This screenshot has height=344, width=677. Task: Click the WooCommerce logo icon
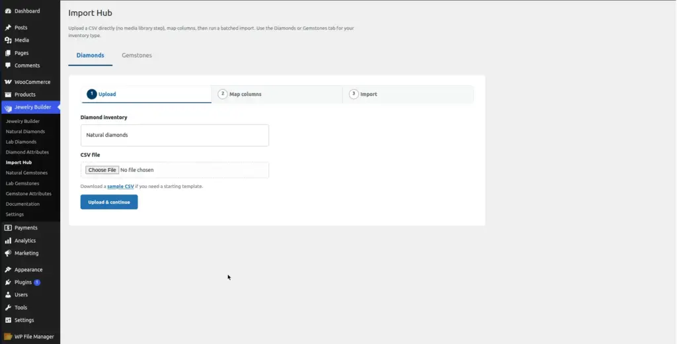pyautogui.click(x=8, y=81)
